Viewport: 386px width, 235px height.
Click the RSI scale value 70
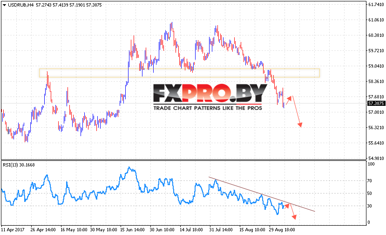click(369, 181)
